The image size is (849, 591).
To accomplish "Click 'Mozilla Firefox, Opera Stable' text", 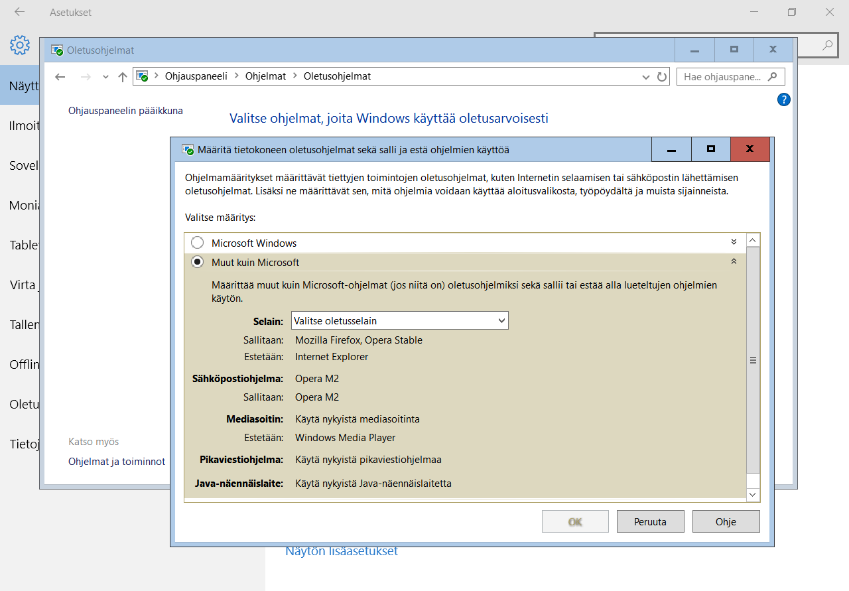I will click(x=359, y=340).
